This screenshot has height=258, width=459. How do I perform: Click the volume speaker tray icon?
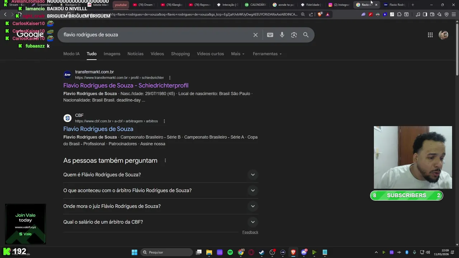point(428,252)
